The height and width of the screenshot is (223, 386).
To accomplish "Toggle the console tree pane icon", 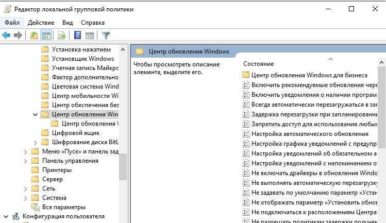I will 46,36.
